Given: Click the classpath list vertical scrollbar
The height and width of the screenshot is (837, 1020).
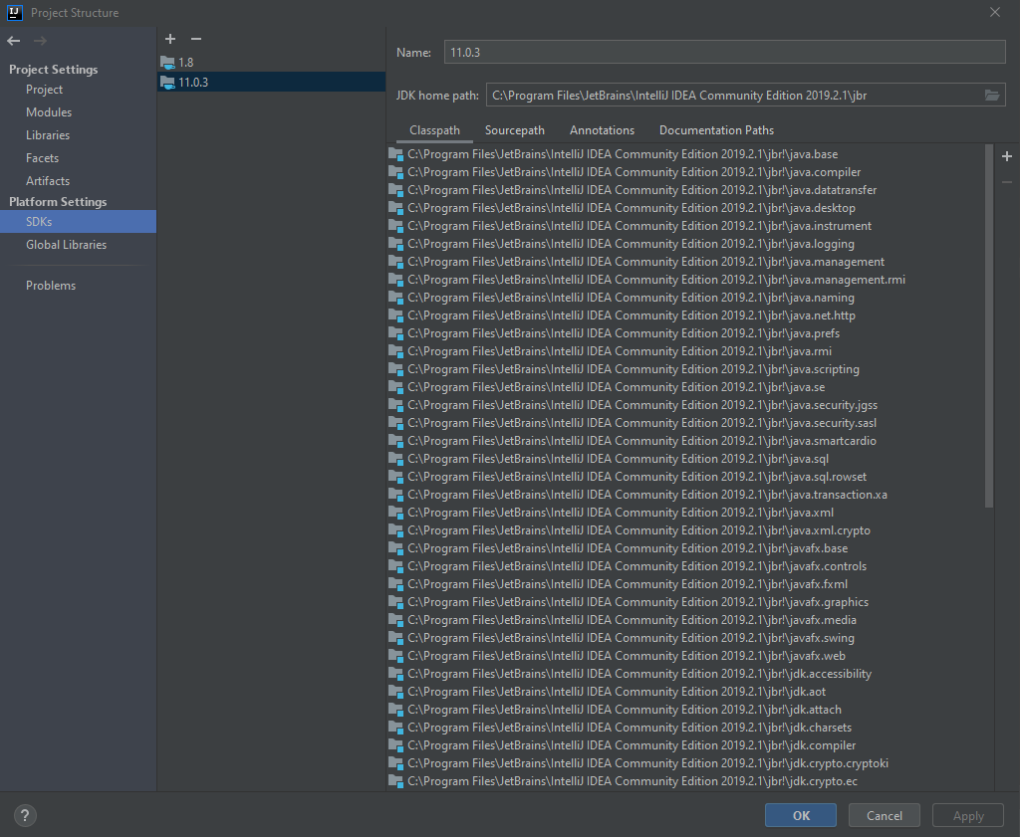Looking at the screenshot, I should (989, 326).
